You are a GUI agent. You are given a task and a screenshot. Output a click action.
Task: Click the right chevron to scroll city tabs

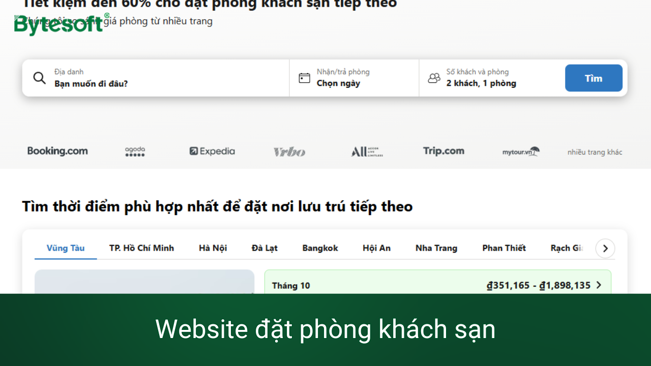(x=605, y=248)
